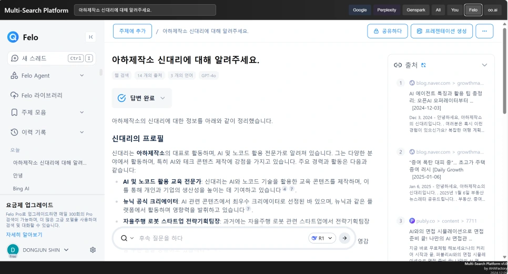Click the GPT-4o tag
The height and width of the screenshot is (274, 508).
coord(209,75)
